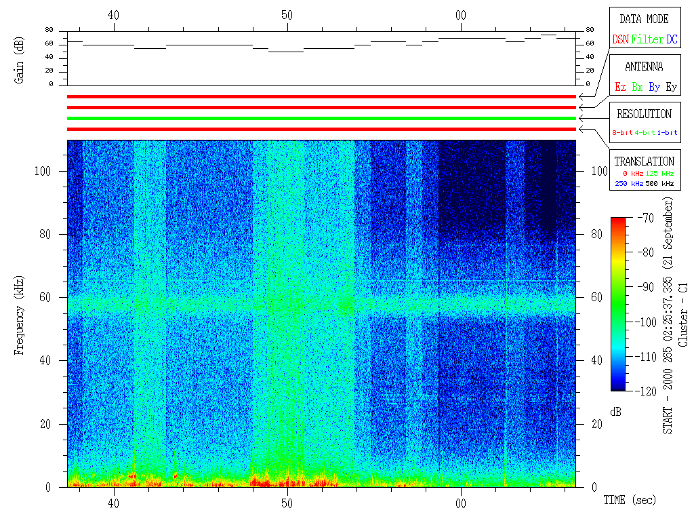The width and height of the screenshot is (694, 521).
Task: Click the 125 kHz translation label
Action: click(660, 174)
